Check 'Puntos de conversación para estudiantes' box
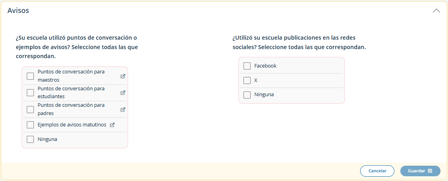The image size is (448, 181). point(30,93)
